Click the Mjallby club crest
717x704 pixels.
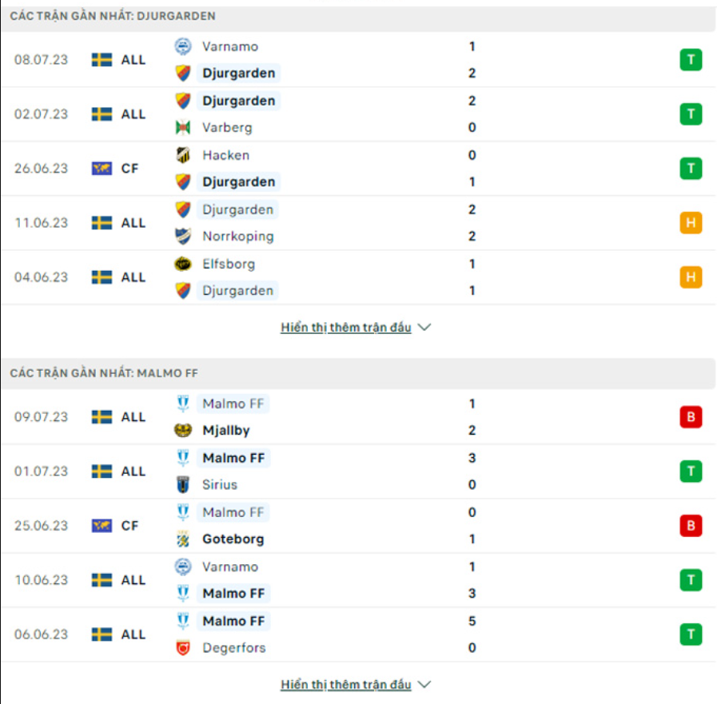click(182, 430)
